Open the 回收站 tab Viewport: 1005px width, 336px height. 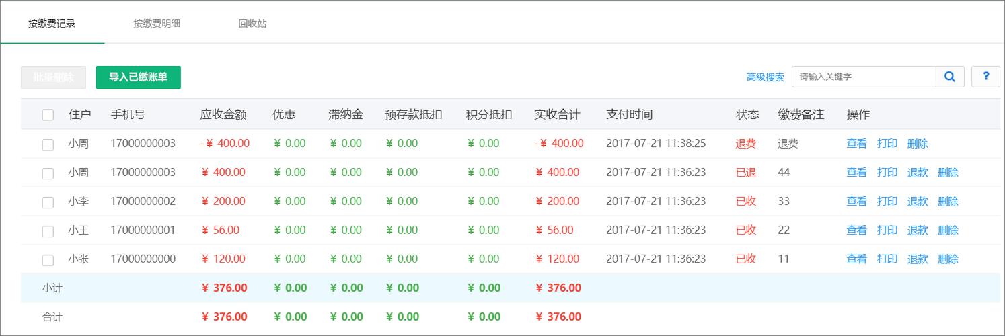click(x=252, y=24)
